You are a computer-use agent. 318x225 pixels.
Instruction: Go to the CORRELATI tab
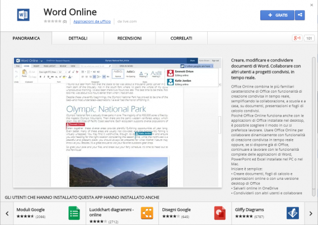click(181, 38)
